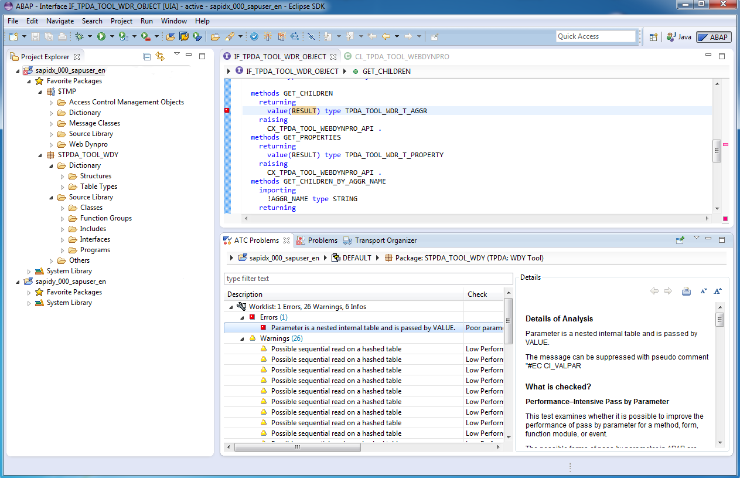
Task: Switch to CL_TPDA_TOOL_WEBDYNPRO editor tab
Action: coord(397,56)
